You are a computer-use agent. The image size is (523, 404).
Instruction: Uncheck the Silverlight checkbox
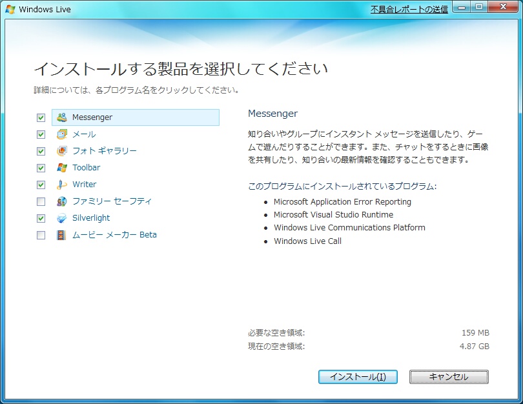point(41,218)
